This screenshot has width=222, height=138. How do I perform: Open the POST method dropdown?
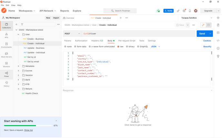(x=72, y=34)
